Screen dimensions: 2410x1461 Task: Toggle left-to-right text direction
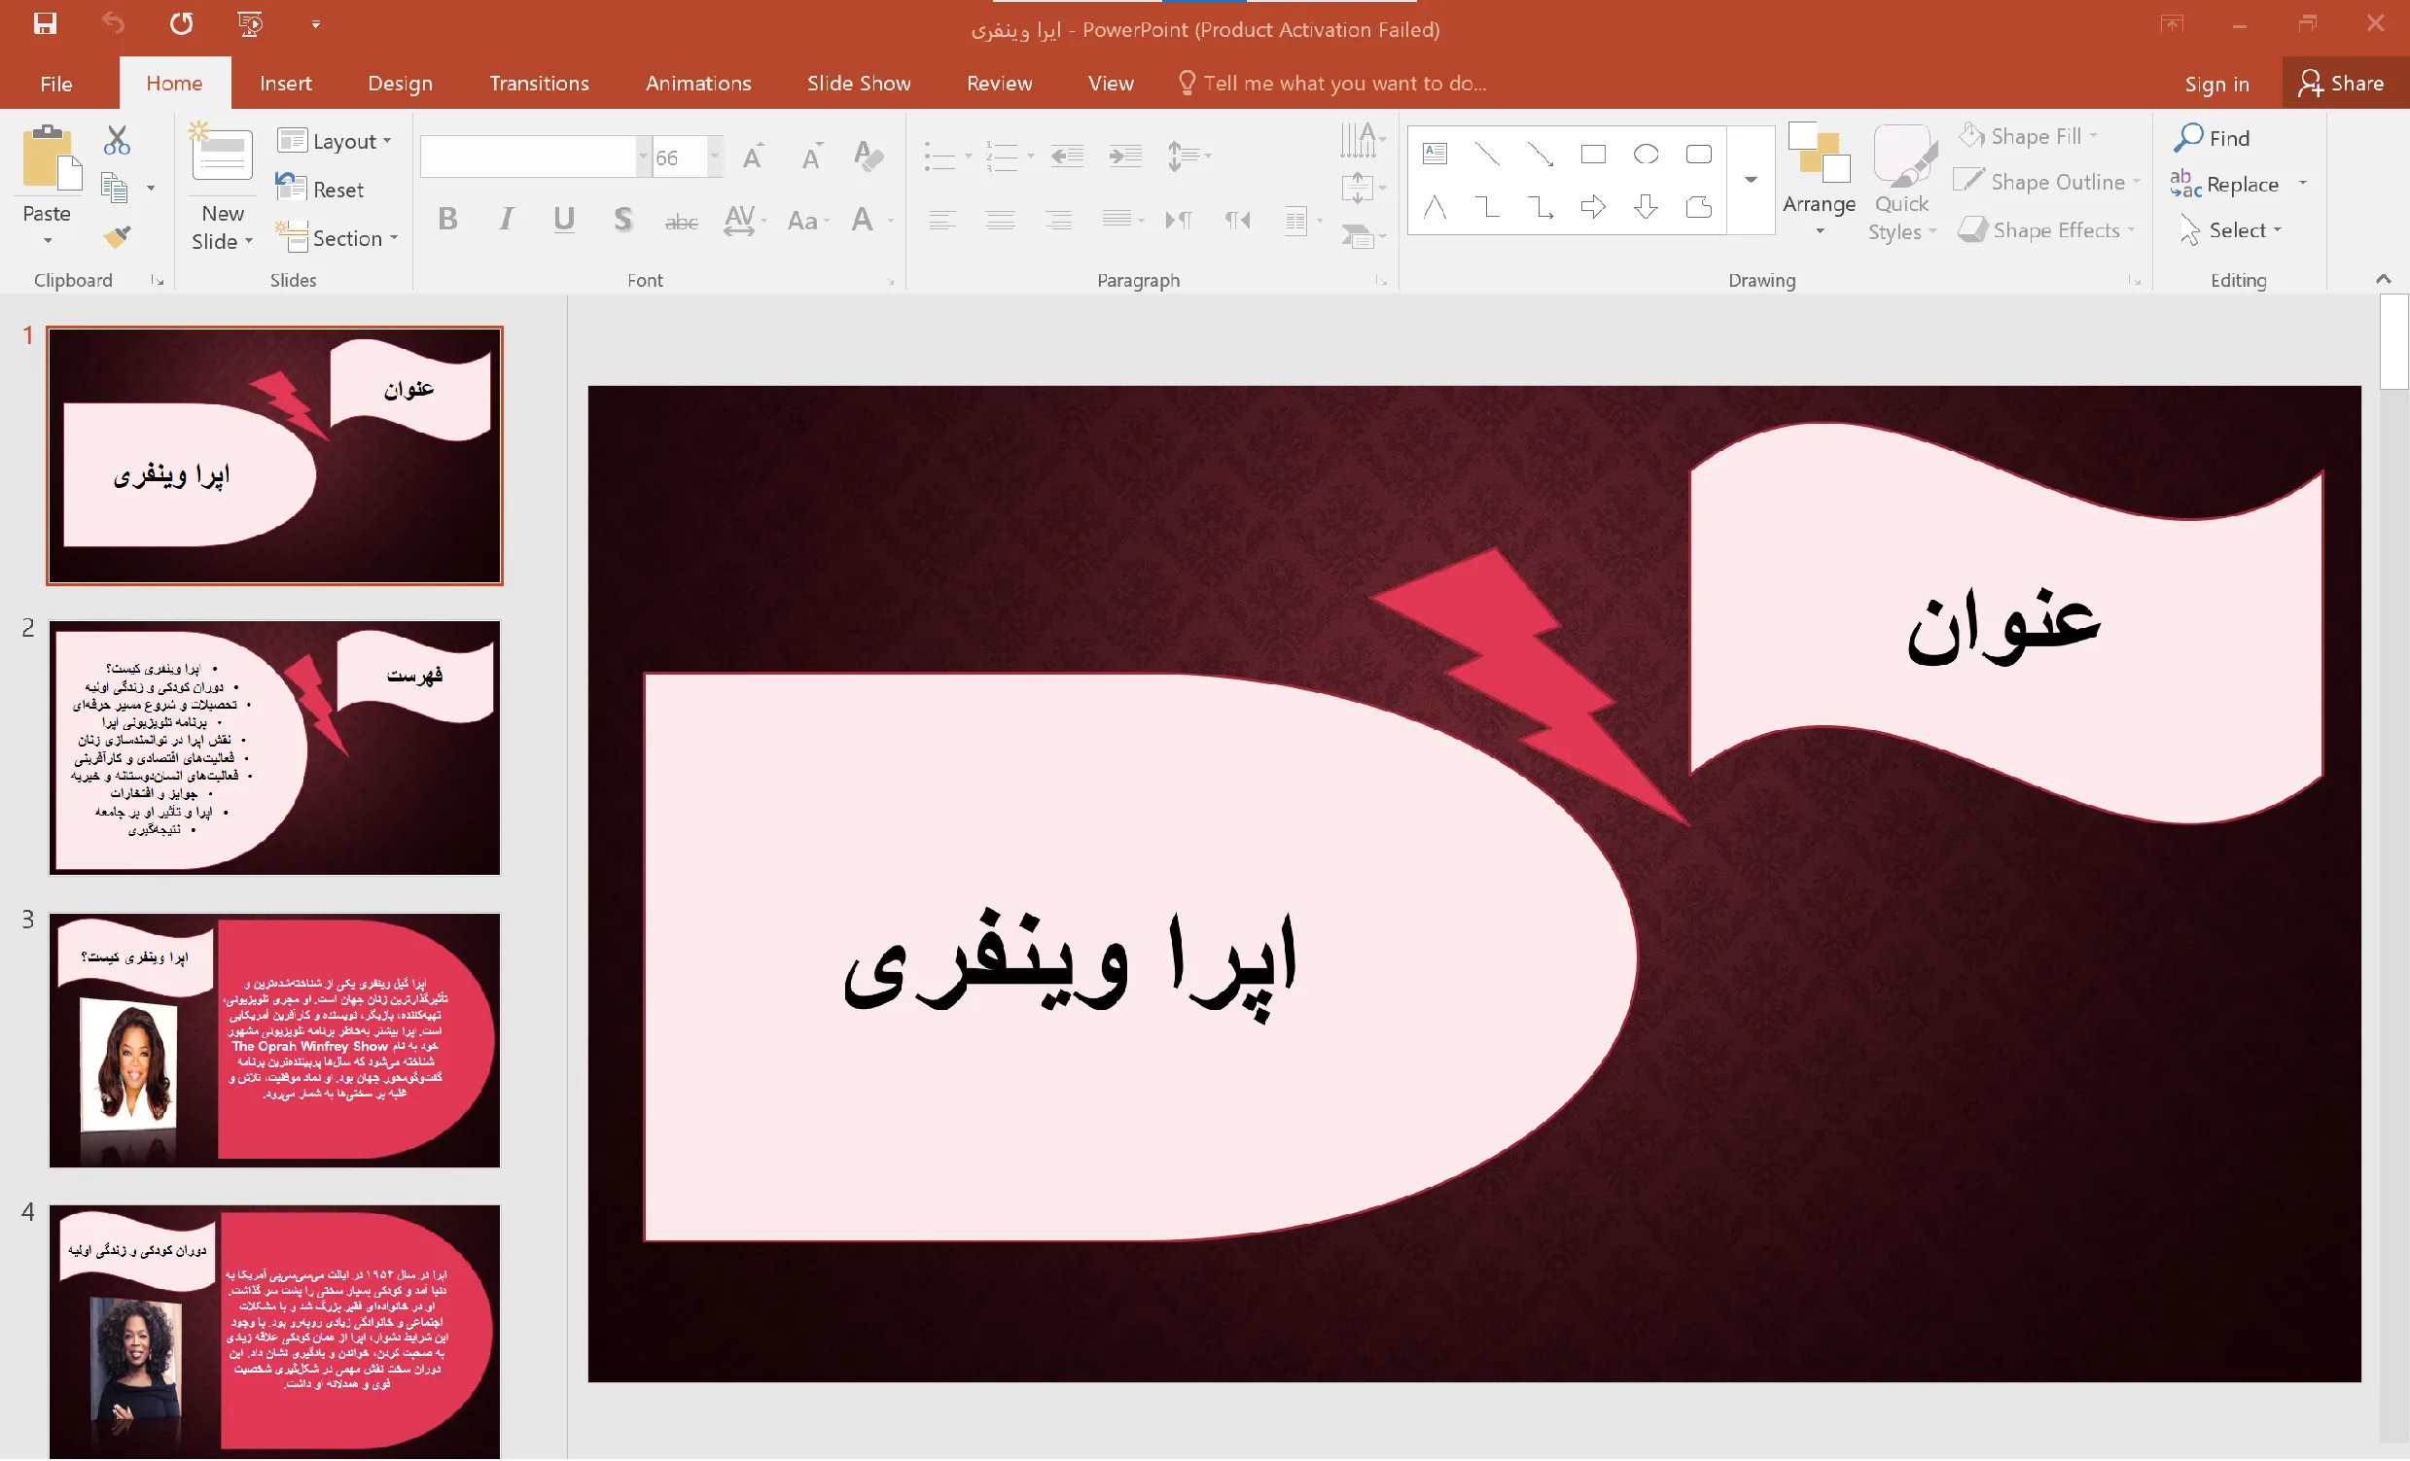(x=1179, y=220)
